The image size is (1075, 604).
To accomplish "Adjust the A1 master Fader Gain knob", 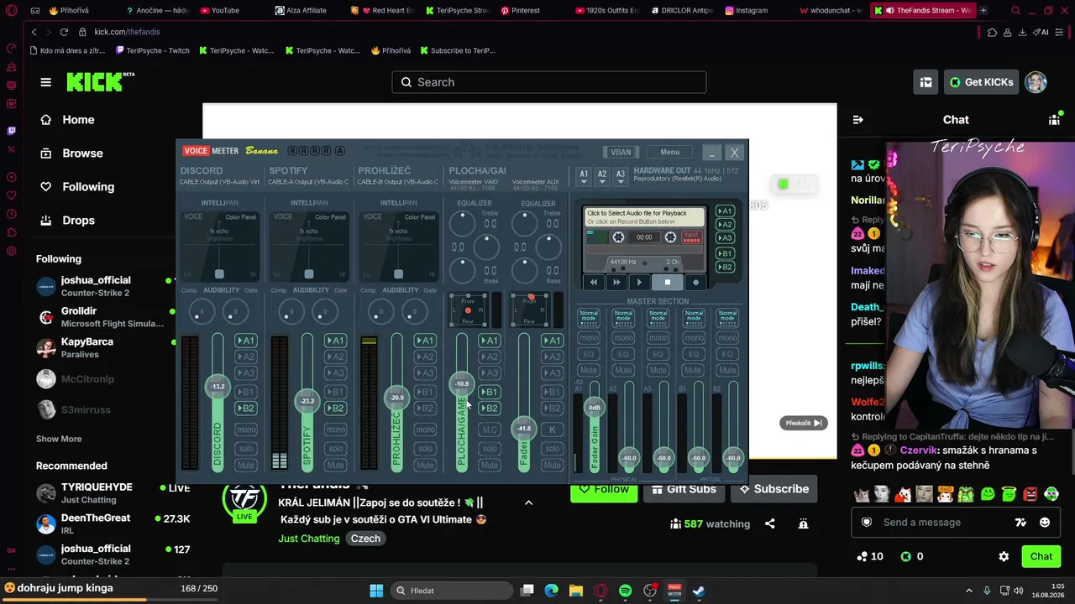I will (x=595, y=408).
